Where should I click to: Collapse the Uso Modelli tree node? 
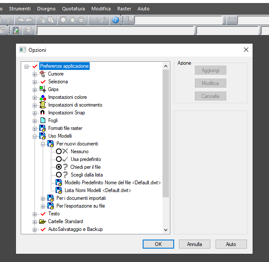(35, 136)
